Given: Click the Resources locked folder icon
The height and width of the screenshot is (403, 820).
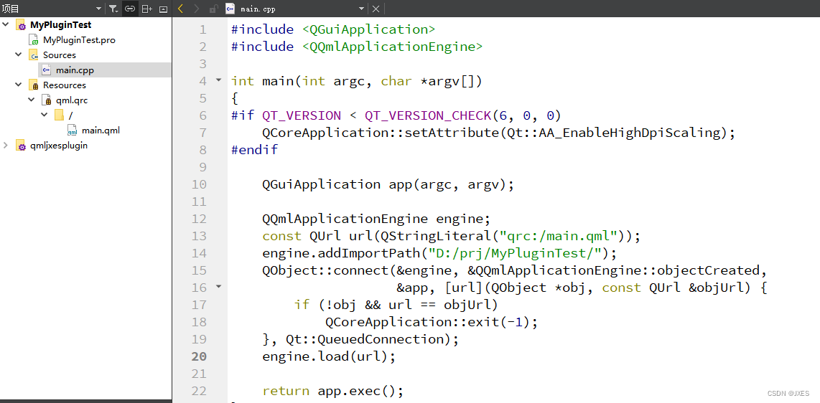Looking at the screenshot, I should [x=34, y=85].
